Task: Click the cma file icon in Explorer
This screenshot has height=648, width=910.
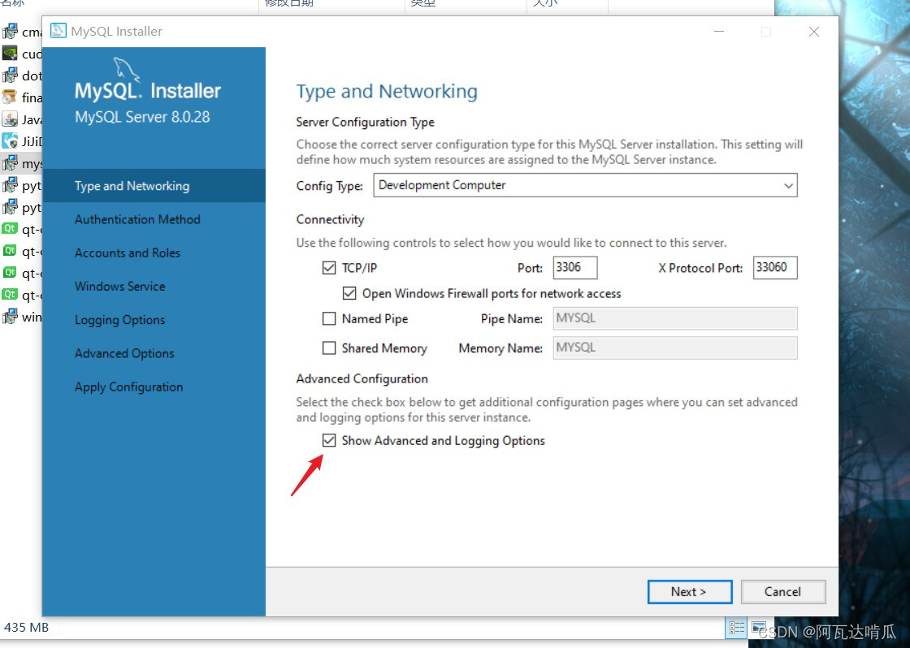Action: coord(10,32)
